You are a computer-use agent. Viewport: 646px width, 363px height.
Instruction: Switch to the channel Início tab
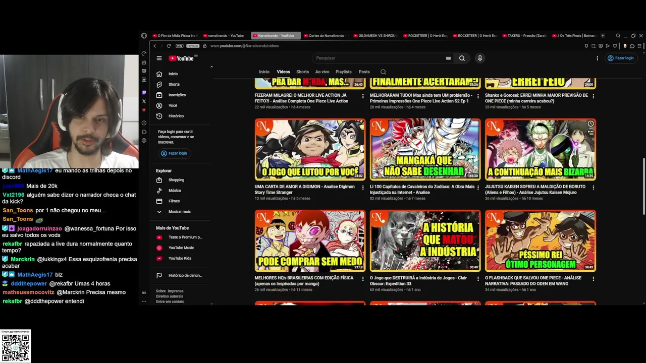coord(264,72)
